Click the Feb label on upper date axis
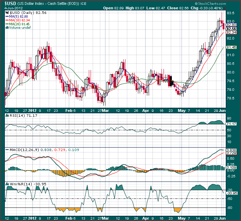Image resolution: width=241 pixels, height=221 pixels. point(69,110)
